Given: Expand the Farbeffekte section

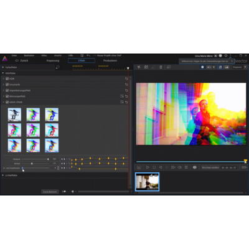Looking at the screenshot, I should [3, 67].
